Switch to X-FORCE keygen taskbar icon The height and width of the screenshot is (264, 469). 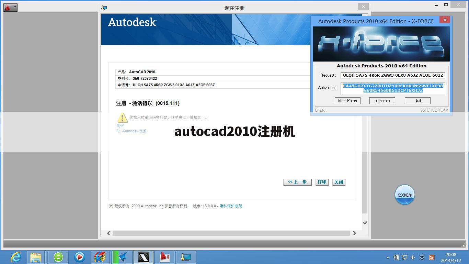pyautogui.click(x=143, y=257)
